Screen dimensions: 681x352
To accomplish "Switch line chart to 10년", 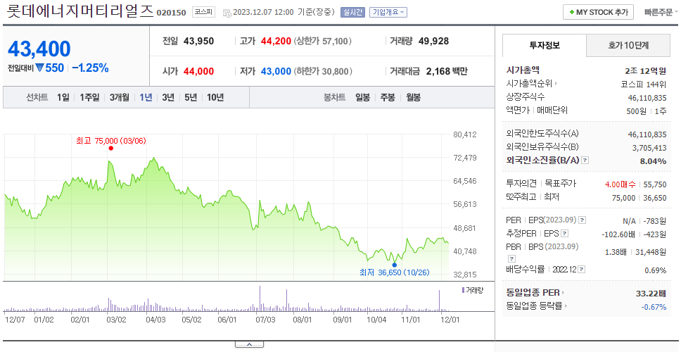I will point(215,97).
